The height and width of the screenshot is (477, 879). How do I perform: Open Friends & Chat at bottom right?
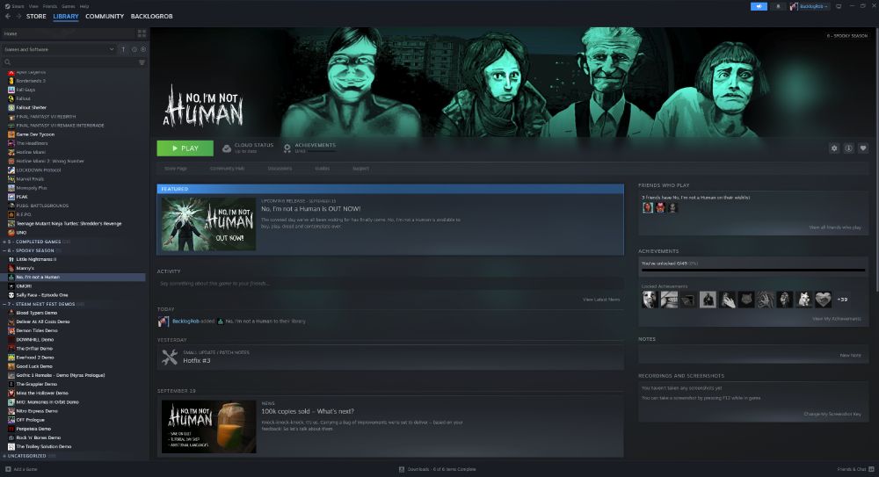coord(855,469)
